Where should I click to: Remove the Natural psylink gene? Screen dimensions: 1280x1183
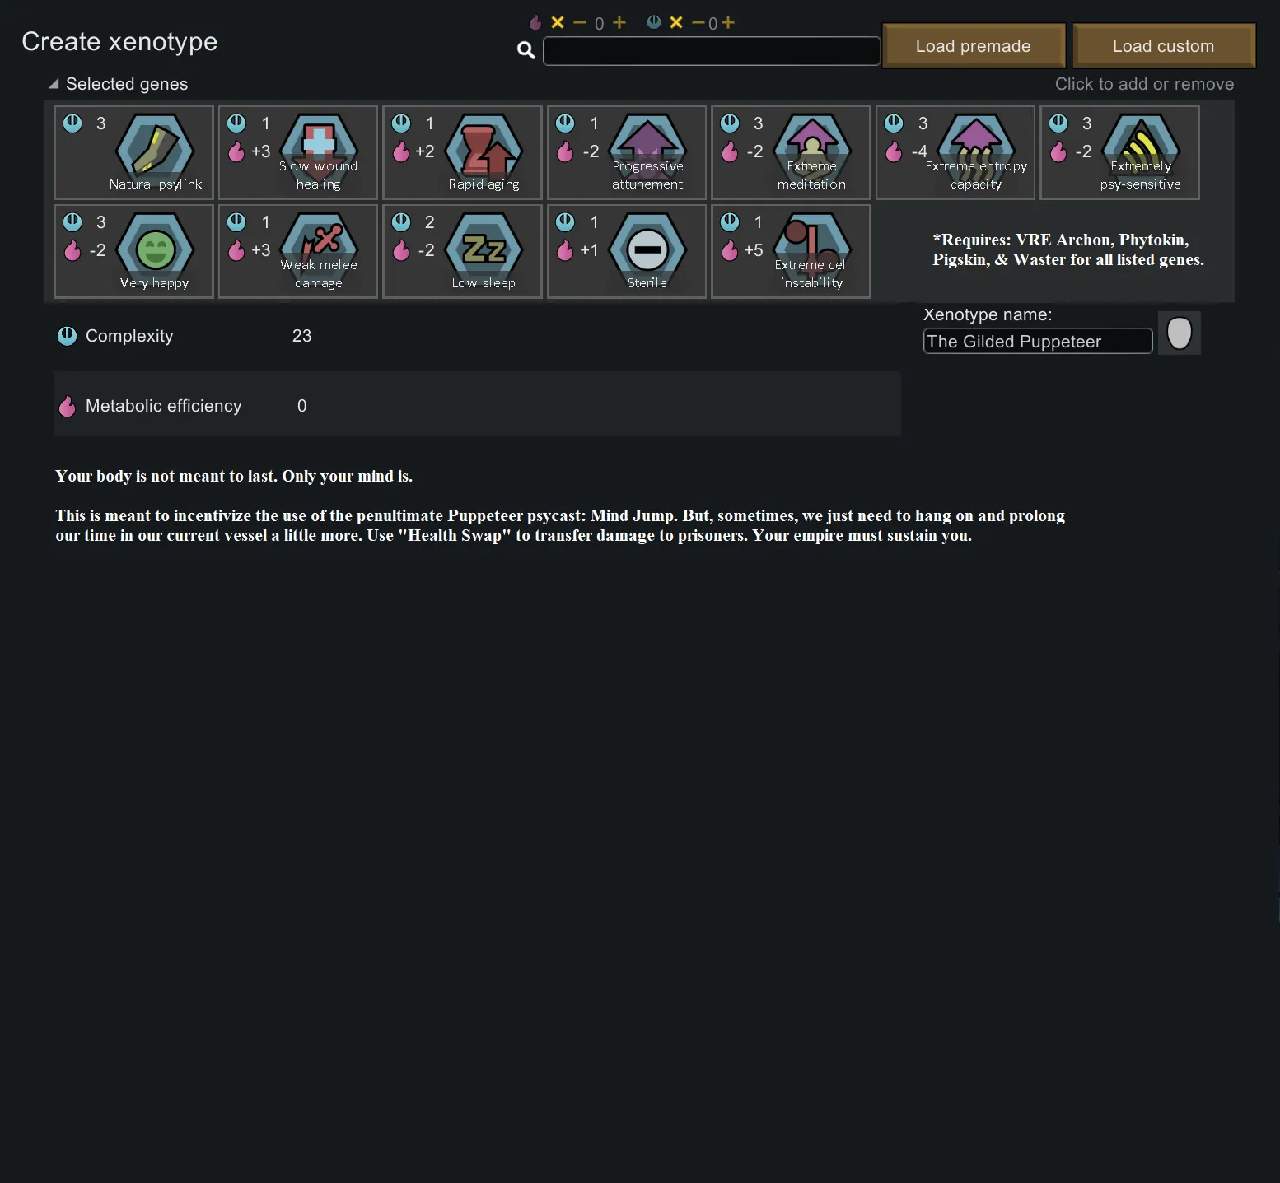point(133,152)
